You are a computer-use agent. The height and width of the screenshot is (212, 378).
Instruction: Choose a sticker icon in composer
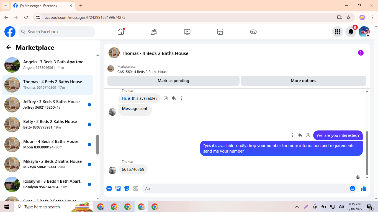127,189
